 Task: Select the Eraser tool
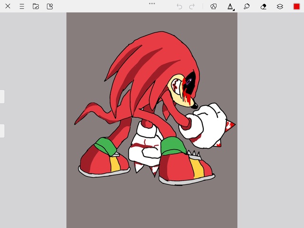[x=264, y=6]
